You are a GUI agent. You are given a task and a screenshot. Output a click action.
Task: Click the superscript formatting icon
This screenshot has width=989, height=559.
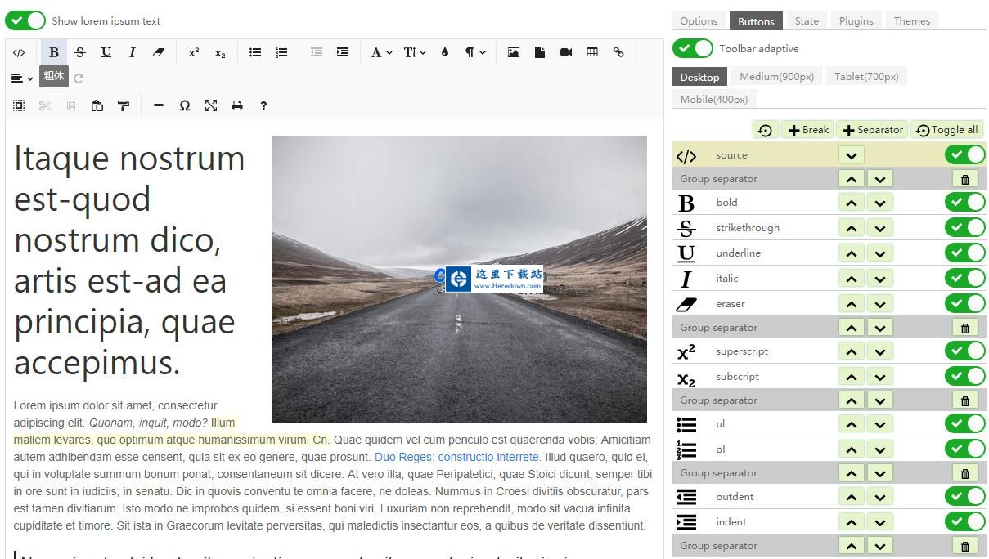(x=194, y=52)
